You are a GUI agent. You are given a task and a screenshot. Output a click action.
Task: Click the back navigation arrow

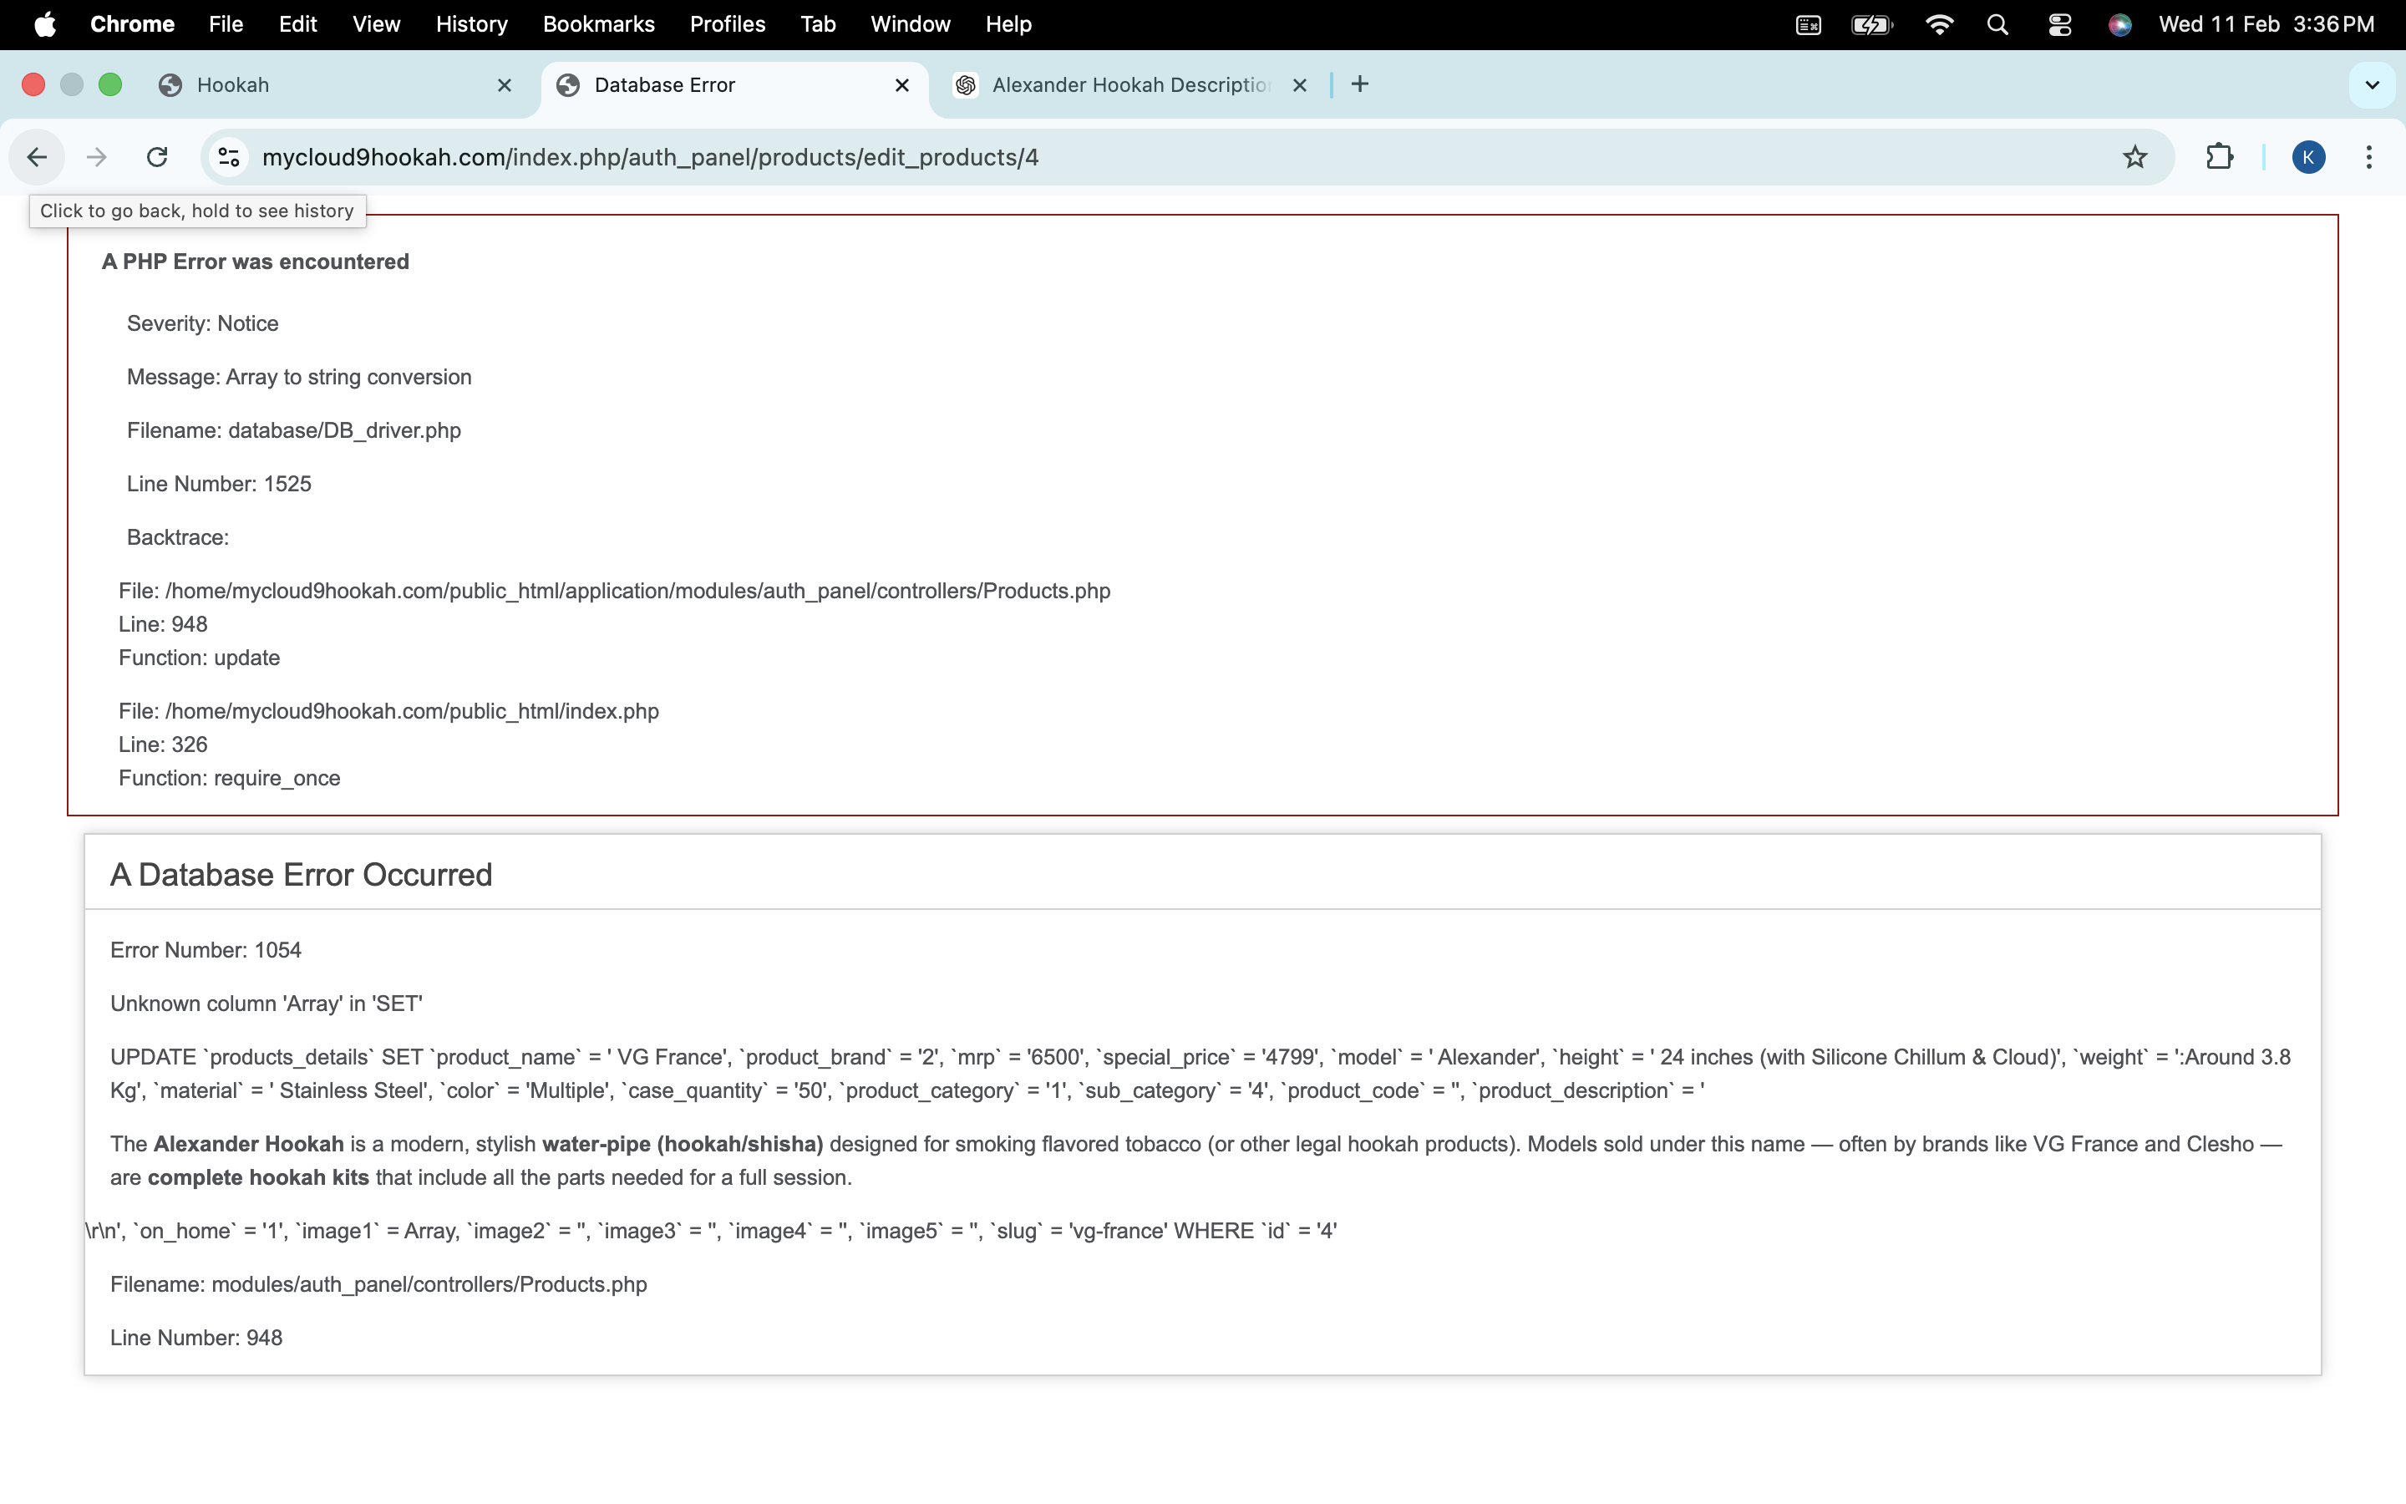(37, 157)
